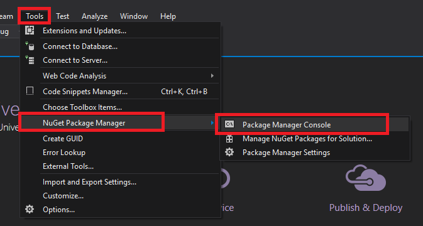Image resolution: width=423 pixels, height=226 pixels.
Task: Click the Code Snippets Manager icon
Action: [x=30, y=91]
